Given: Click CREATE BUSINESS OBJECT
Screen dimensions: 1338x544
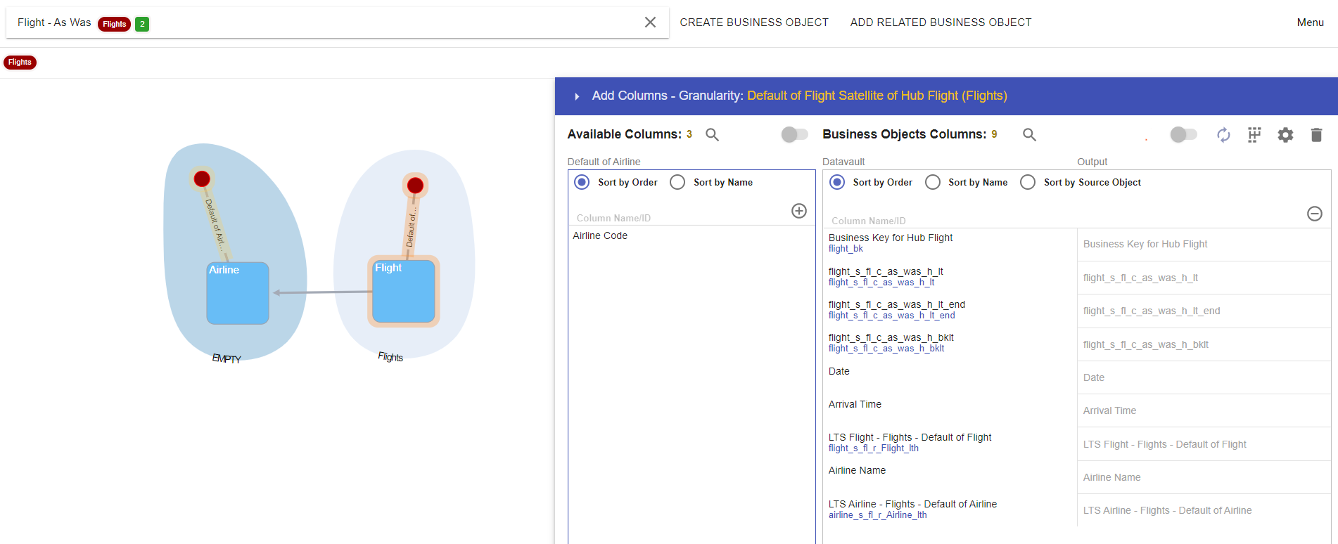Looking at the screenshot, I should coord(753,22).
